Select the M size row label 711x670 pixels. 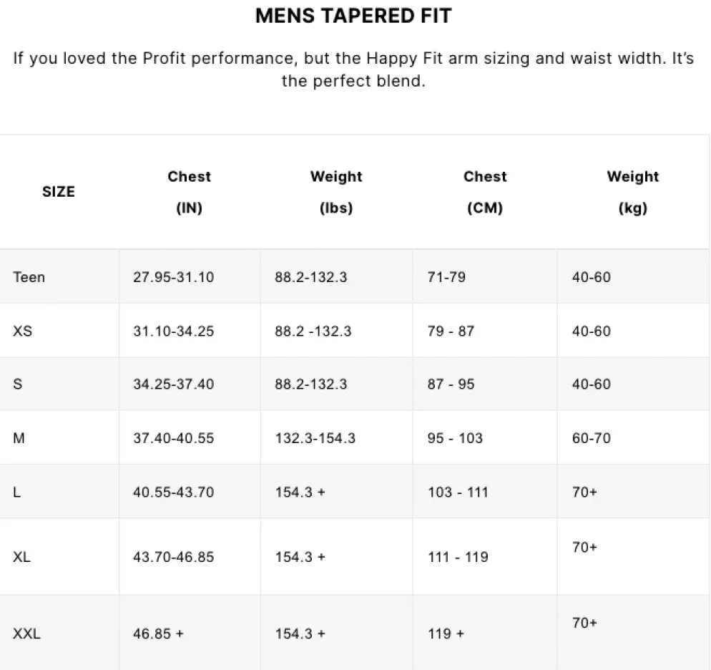(19, 438)
